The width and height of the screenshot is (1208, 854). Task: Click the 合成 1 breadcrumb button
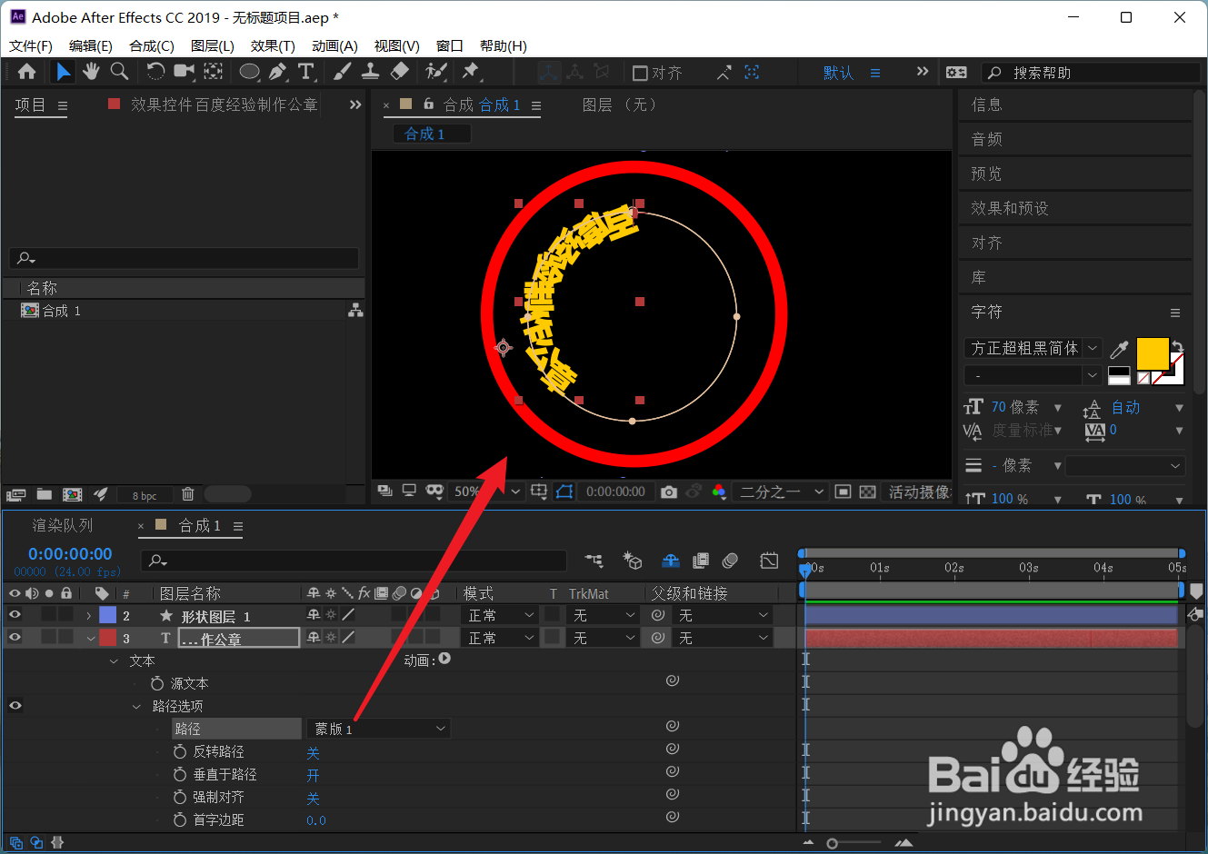[x=432, y=134]
